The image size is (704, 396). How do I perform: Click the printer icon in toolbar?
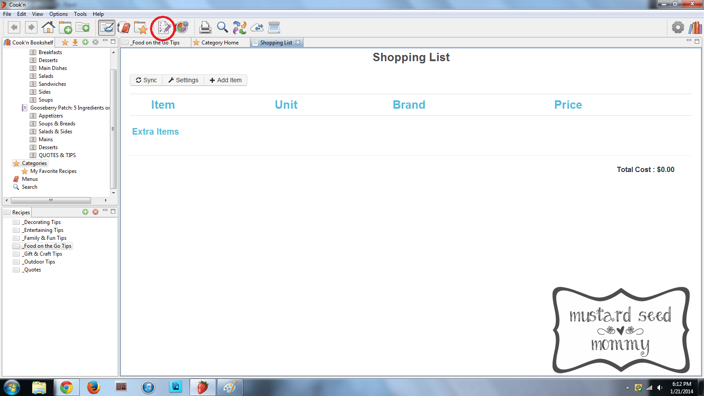(x=205, y=28)
